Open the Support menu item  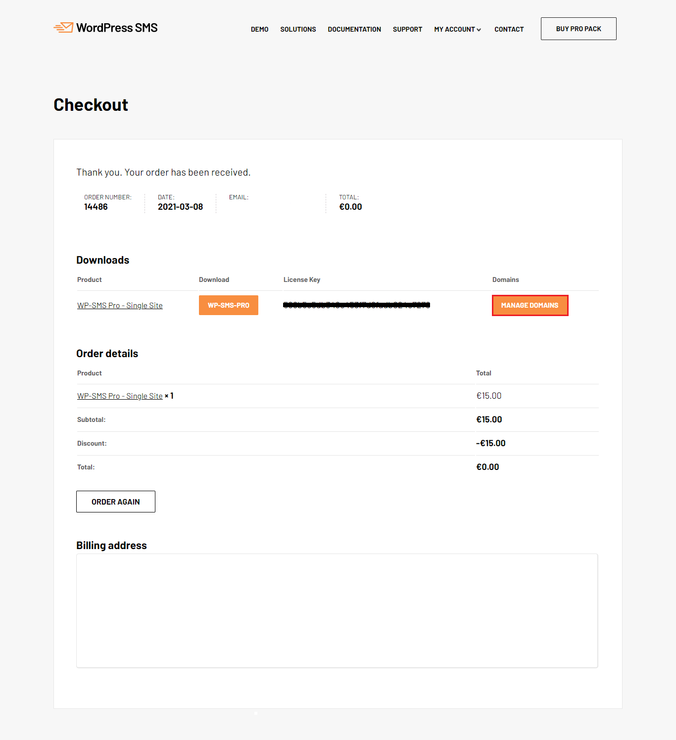coord(408,29)
